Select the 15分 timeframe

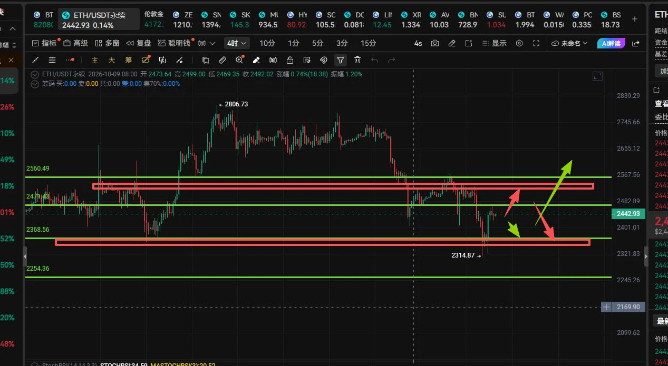[x=369, y=43]
